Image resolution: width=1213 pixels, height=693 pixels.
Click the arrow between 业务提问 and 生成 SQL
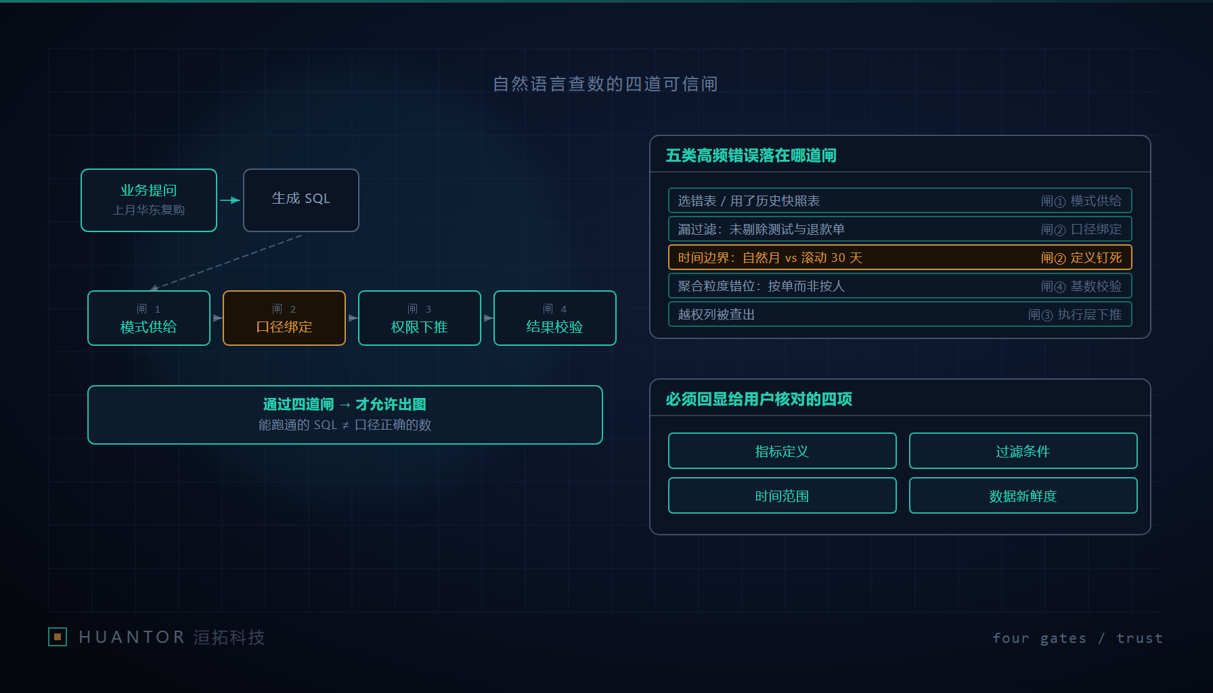tap(230, 200)
